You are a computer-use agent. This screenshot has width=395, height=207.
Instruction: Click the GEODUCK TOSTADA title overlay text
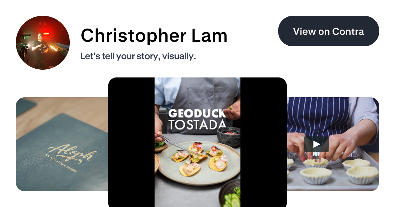(x=197, y=119)
